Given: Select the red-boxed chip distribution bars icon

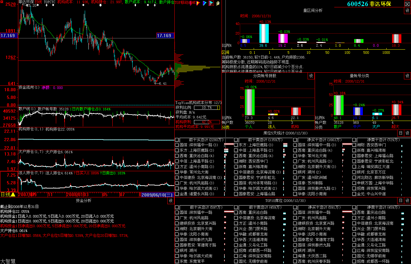Looking at the screenshot, I should tap(211, 3).
